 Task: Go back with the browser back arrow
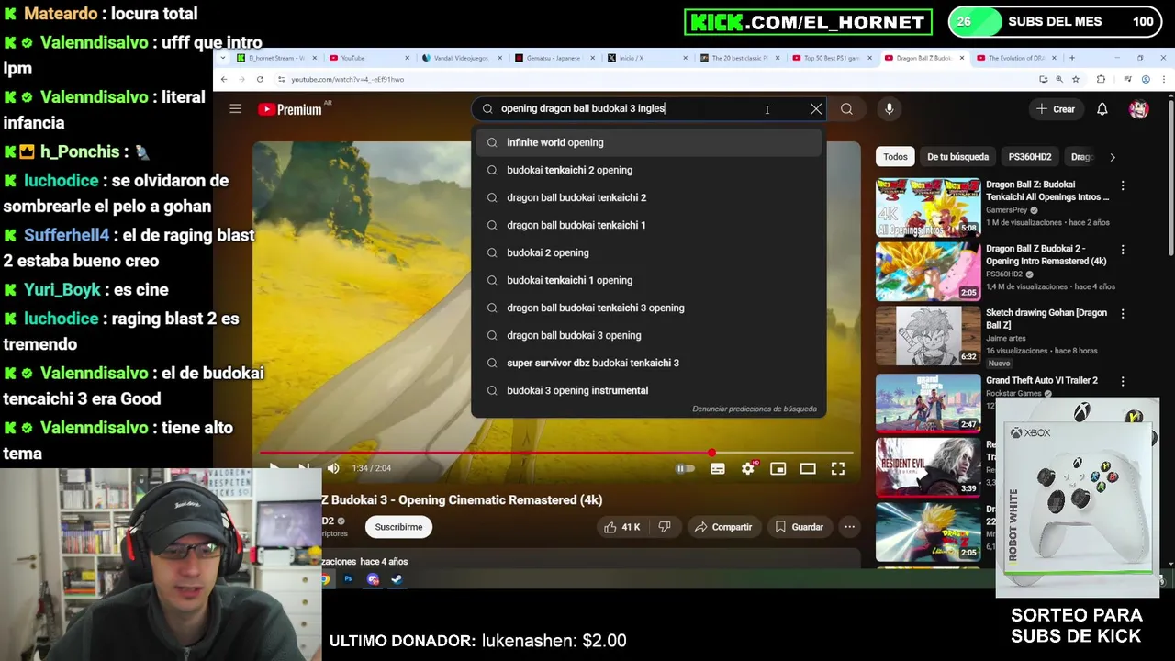pyautogui.click(x=223, y=79)
